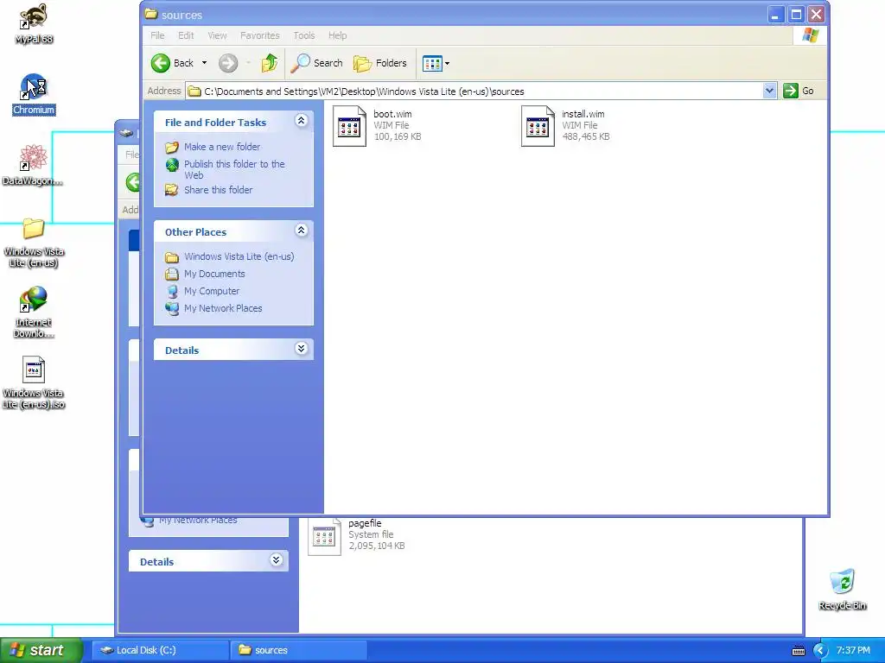Viewport: 885px width, 663px height.
Task: Click the keyboard icon in system tray
Action: (x=798, y=651)
